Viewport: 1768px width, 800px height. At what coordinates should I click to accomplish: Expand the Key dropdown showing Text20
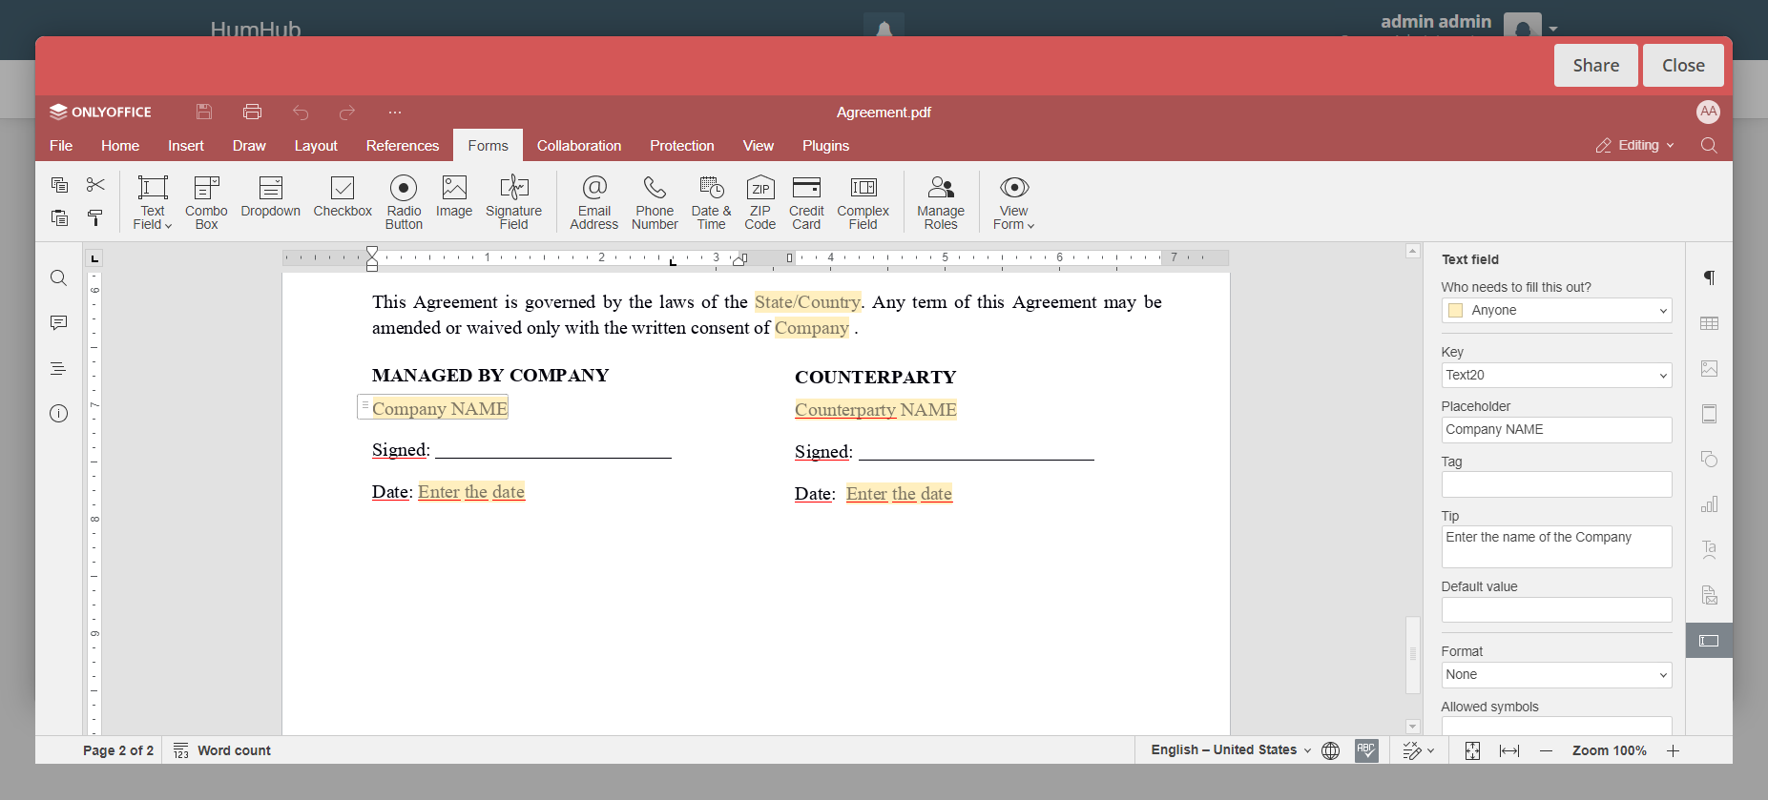click(1556, 376)
